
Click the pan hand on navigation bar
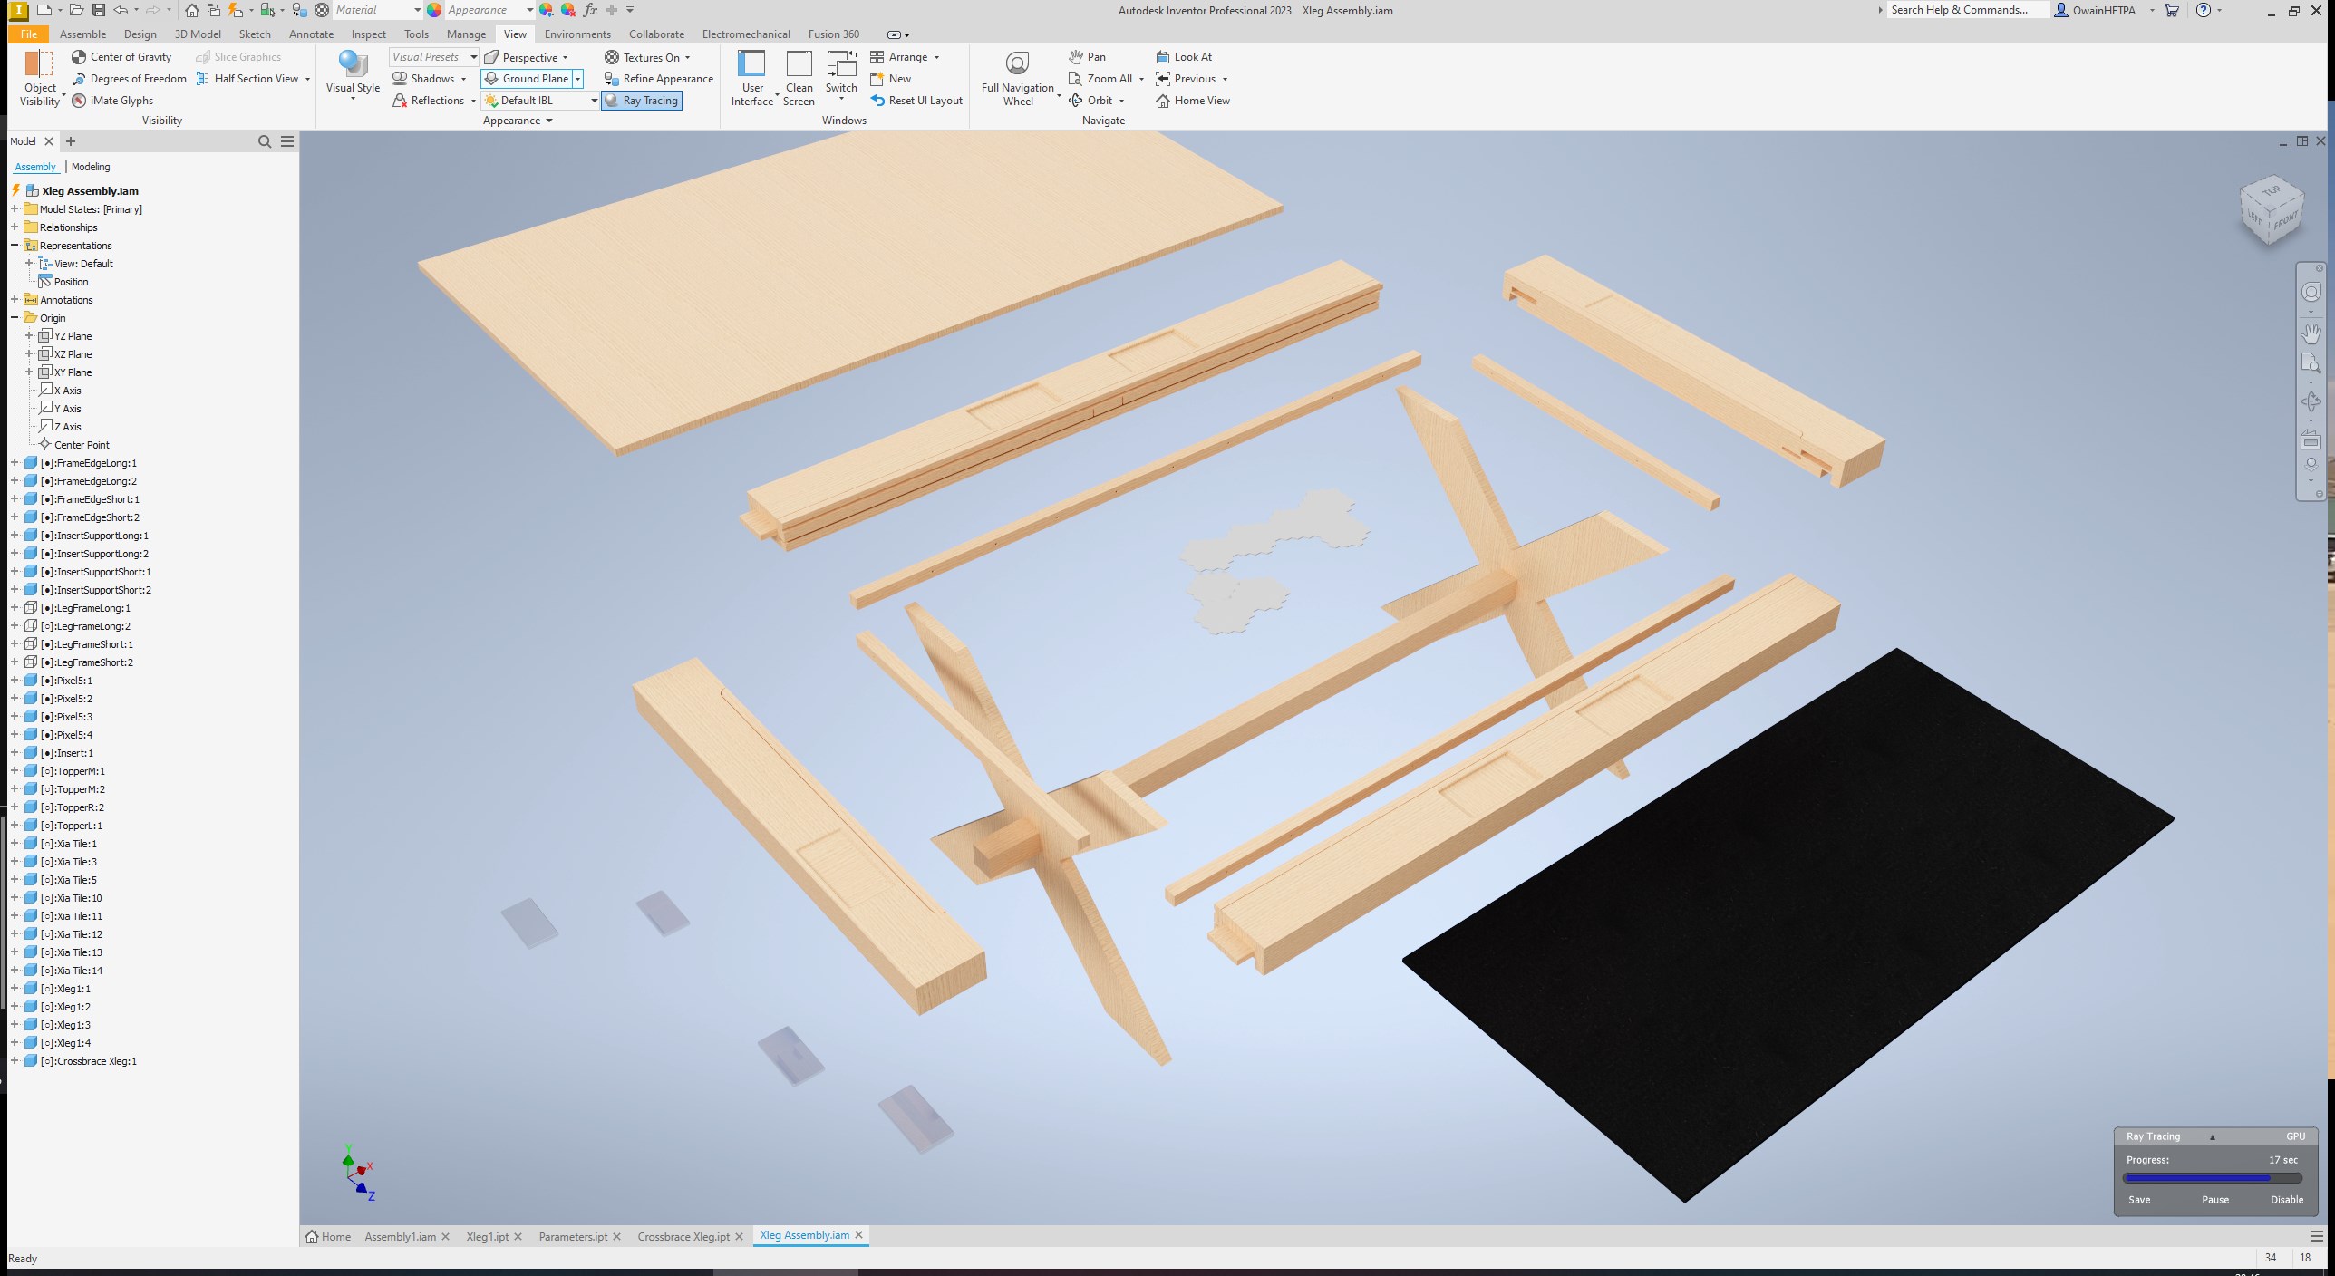pyautogui.click(x=2311, y=333)
